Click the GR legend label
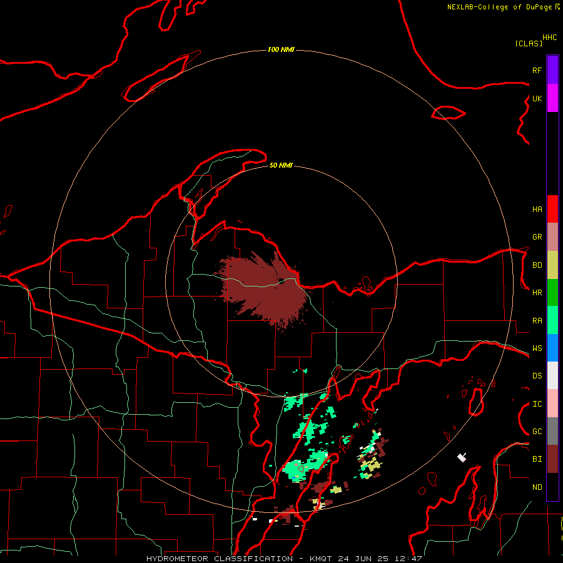Viewport: 563px width, 563px height. [537, 237]
